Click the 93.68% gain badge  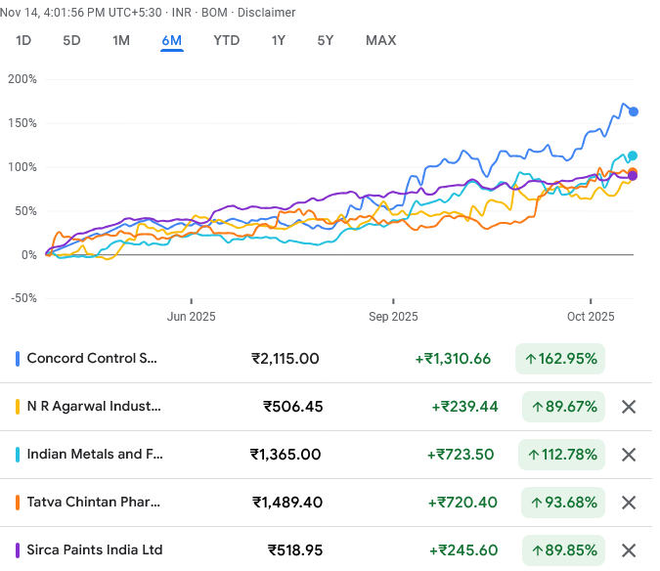click(x=563, y=503)
